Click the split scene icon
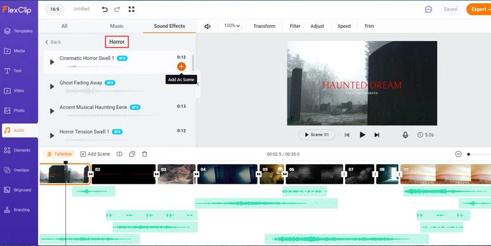 tap(119, 154)
